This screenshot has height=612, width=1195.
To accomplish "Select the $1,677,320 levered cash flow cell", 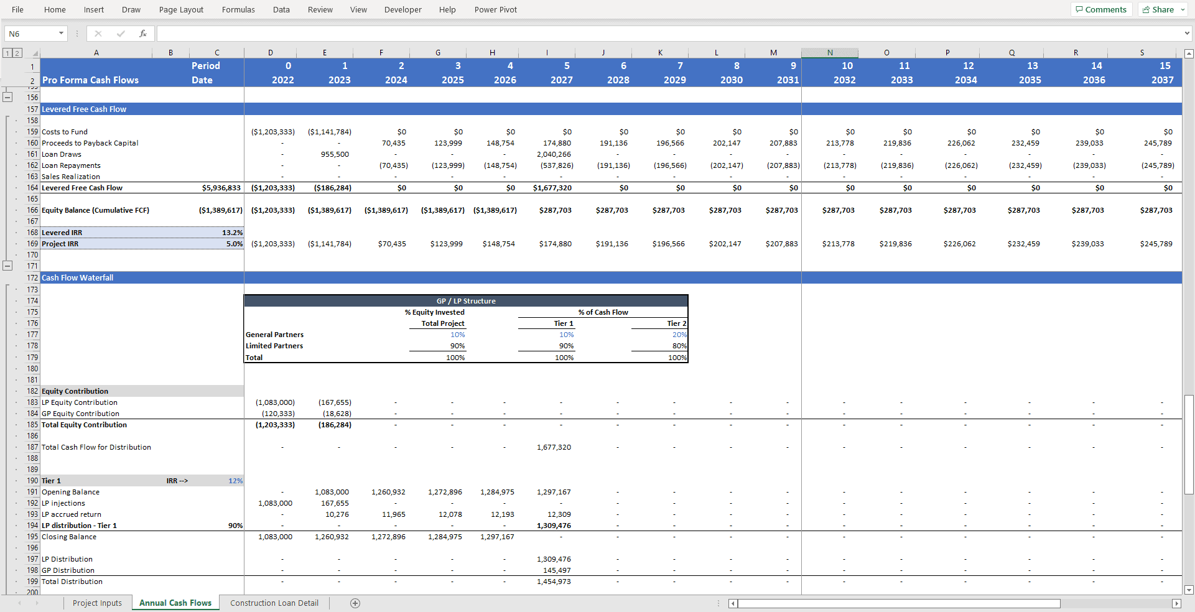I will 546,188.
